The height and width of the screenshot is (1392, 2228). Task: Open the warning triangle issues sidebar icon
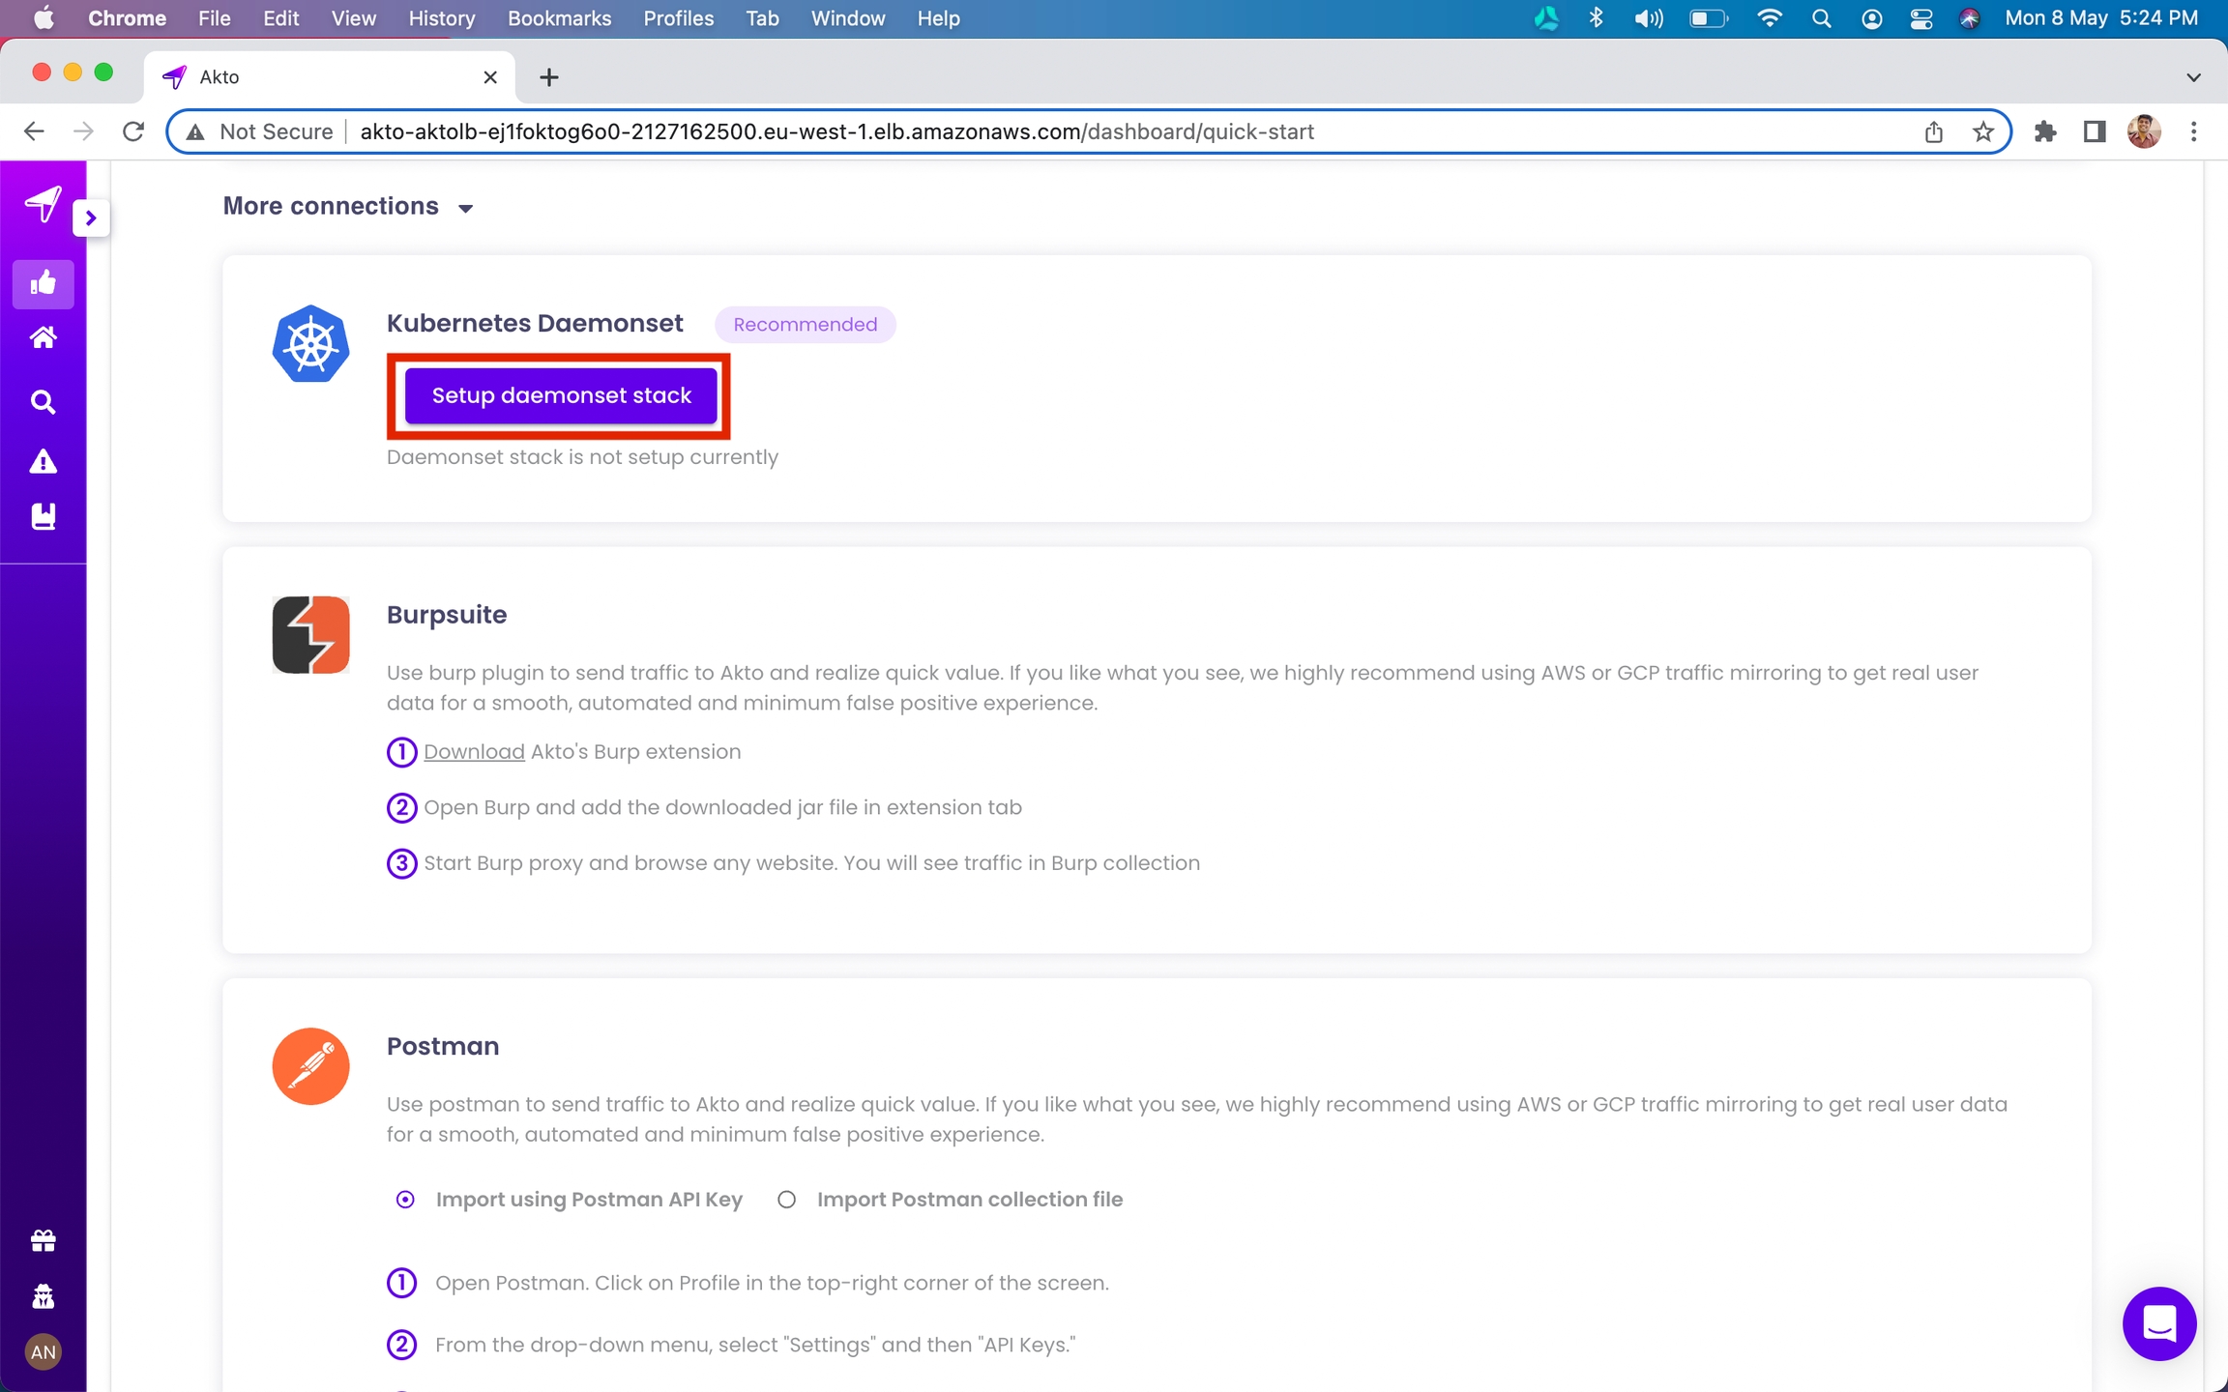[x=43, y=461]
